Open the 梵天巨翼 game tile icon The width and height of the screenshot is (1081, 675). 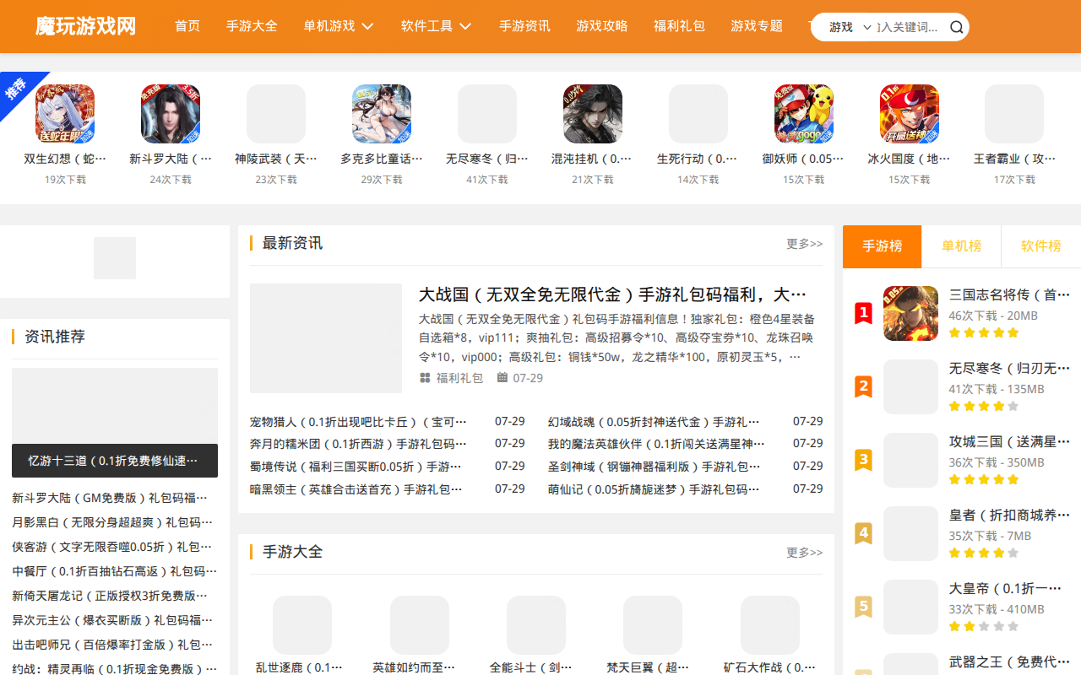pyautogui.click(x=653, y=625)
